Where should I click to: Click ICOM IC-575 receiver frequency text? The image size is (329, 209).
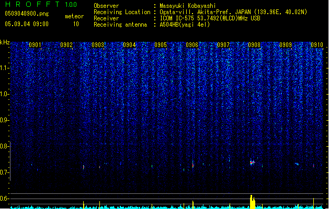[x=210, y=18]
